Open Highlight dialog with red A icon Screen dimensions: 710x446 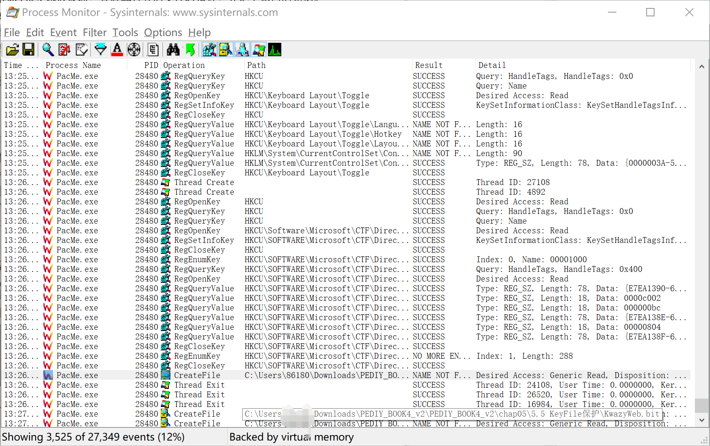pos(117,50)
